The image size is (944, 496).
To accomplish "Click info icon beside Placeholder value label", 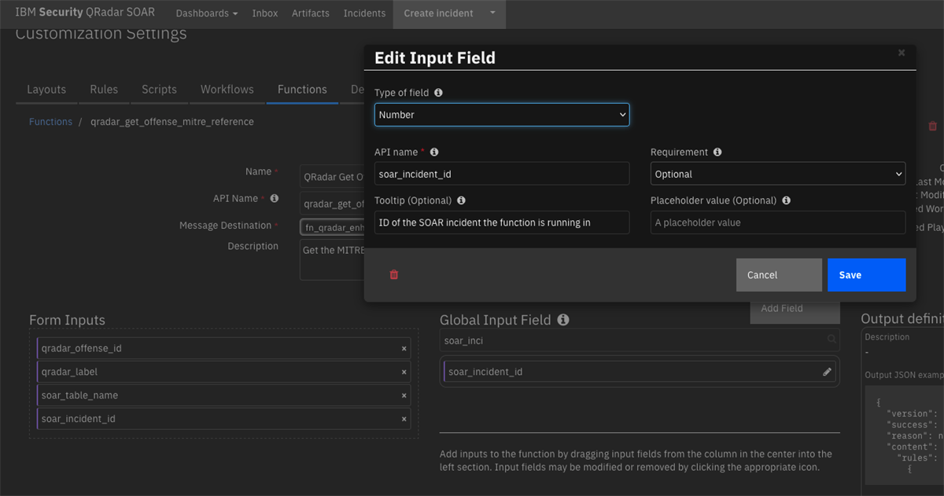I will (786, 200).
